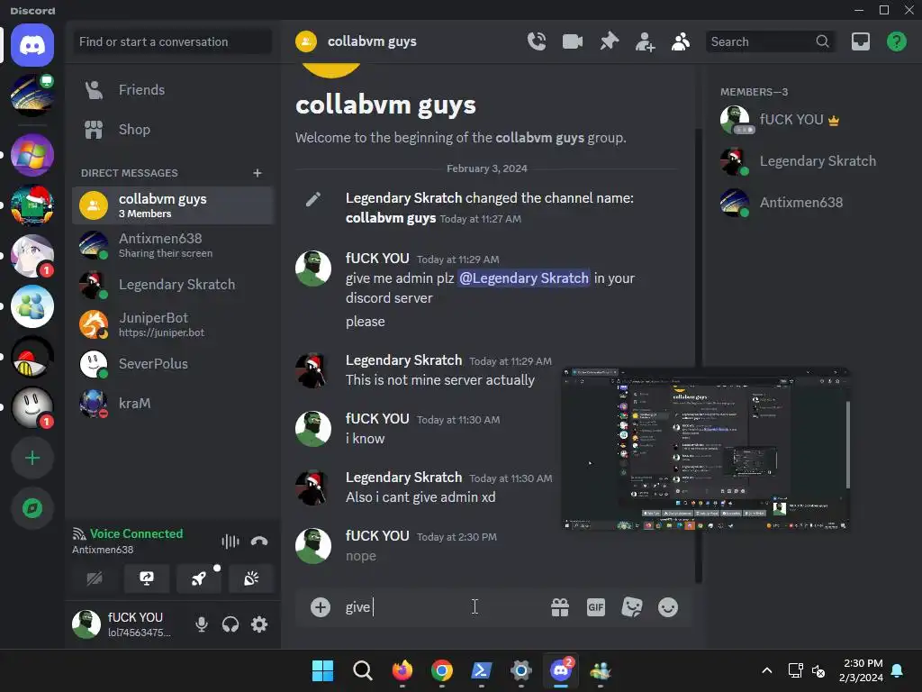This screenshot has height=692, width=922.
Task: Launch Chrome from taskbar
Action: pyautogui.click(x=441, y=670)
